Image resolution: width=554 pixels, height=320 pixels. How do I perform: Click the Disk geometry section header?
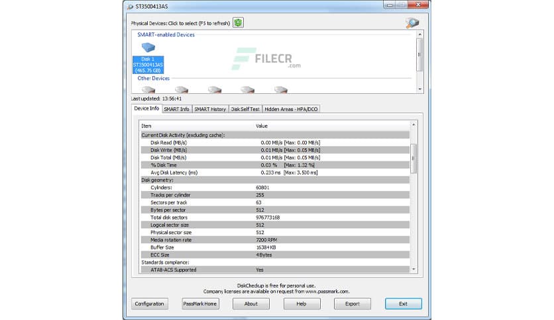pos(275,180)
